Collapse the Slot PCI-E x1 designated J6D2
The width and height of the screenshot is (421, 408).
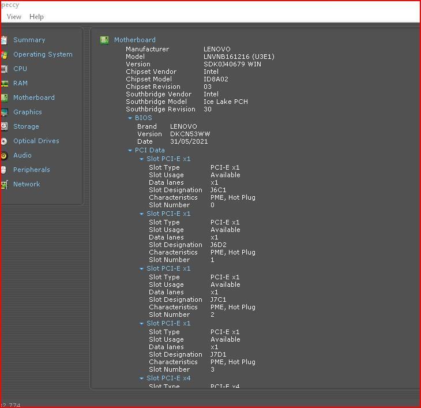[141, 214]
